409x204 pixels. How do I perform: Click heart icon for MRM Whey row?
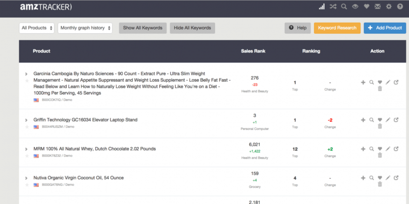tap(380, 149)
